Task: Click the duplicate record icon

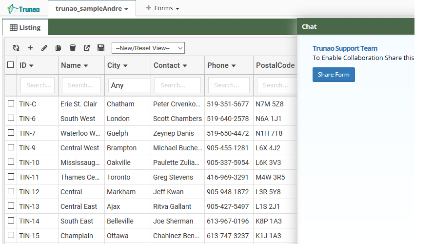Action: coord(58,48)
